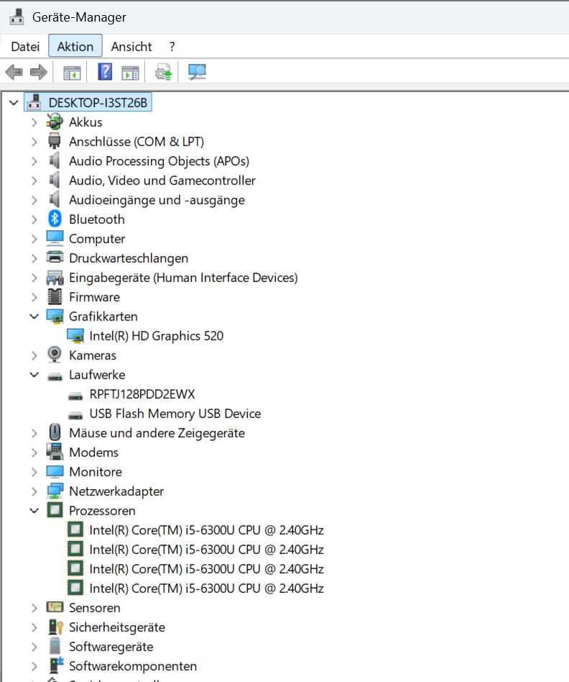Viewport: 569px width, 682px height.
Task: Click the update driver toolbar icon
Action: click(164, 72)
